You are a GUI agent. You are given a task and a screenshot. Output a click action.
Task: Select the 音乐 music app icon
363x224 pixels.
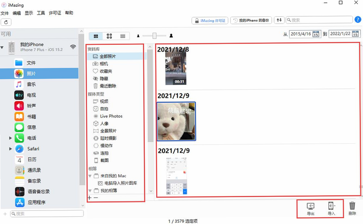(x=19, y=84)
